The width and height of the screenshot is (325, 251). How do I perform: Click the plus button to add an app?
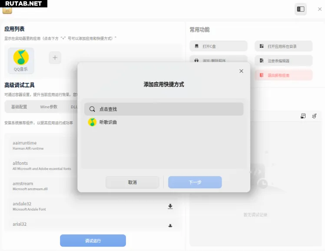pyautogui.click(x=55, y=57)
